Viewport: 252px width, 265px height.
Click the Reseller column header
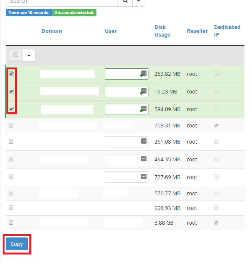click(197, 31)
